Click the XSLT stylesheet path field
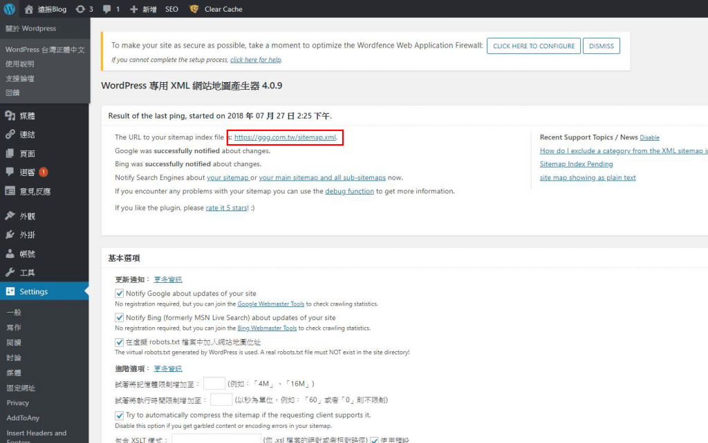The image size is (708, 443). 216,439
